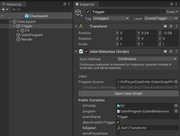Select the Render object in Hierarchy
This screenshot has height=136, width=180.
25,39
